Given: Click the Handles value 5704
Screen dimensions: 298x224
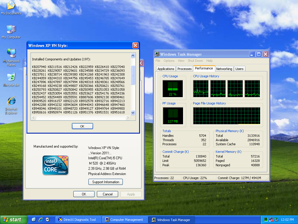Looking at the screenshot, I should click(203, 136).
